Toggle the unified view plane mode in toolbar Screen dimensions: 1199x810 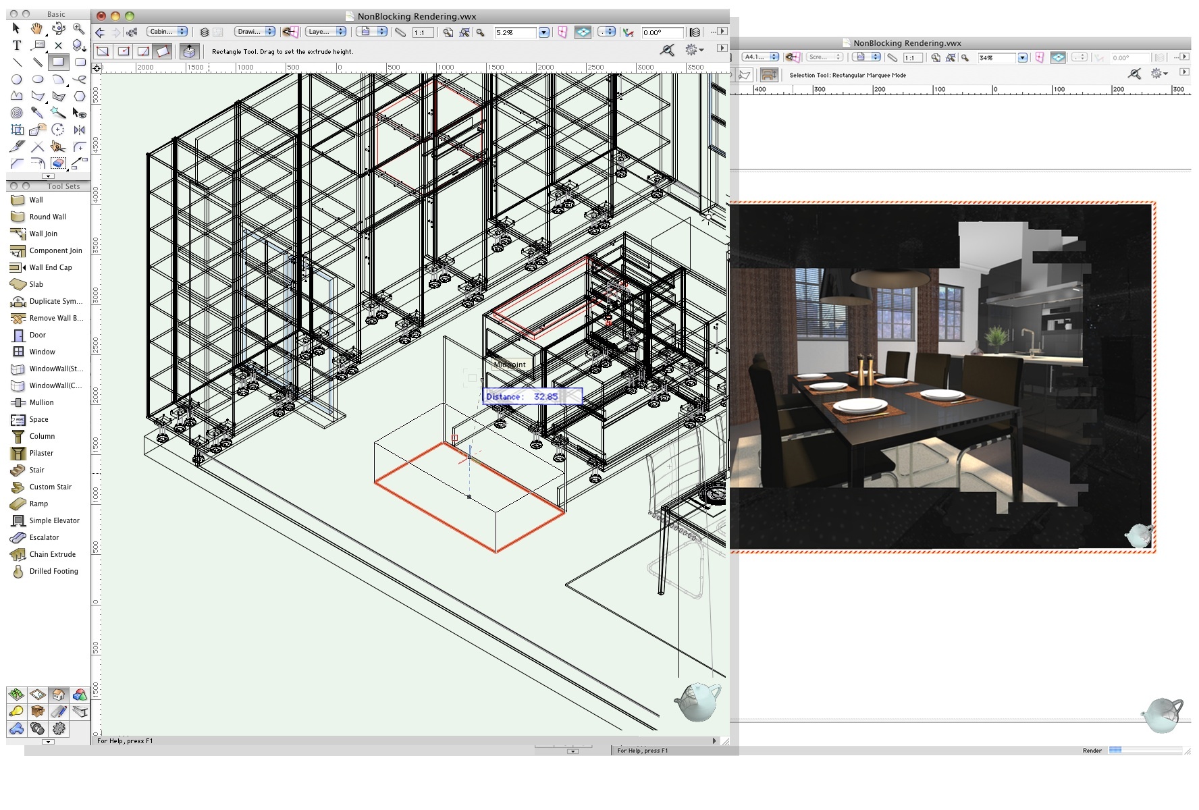click(x=582, y=32)
